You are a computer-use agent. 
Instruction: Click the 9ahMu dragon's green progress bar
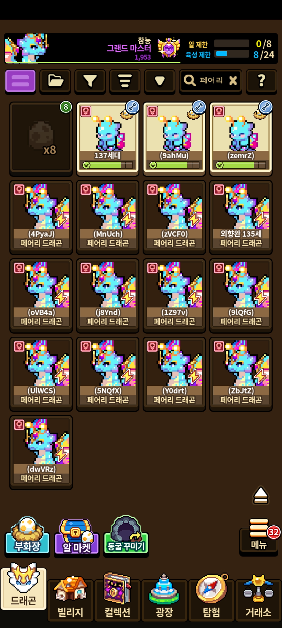(174, 165)
